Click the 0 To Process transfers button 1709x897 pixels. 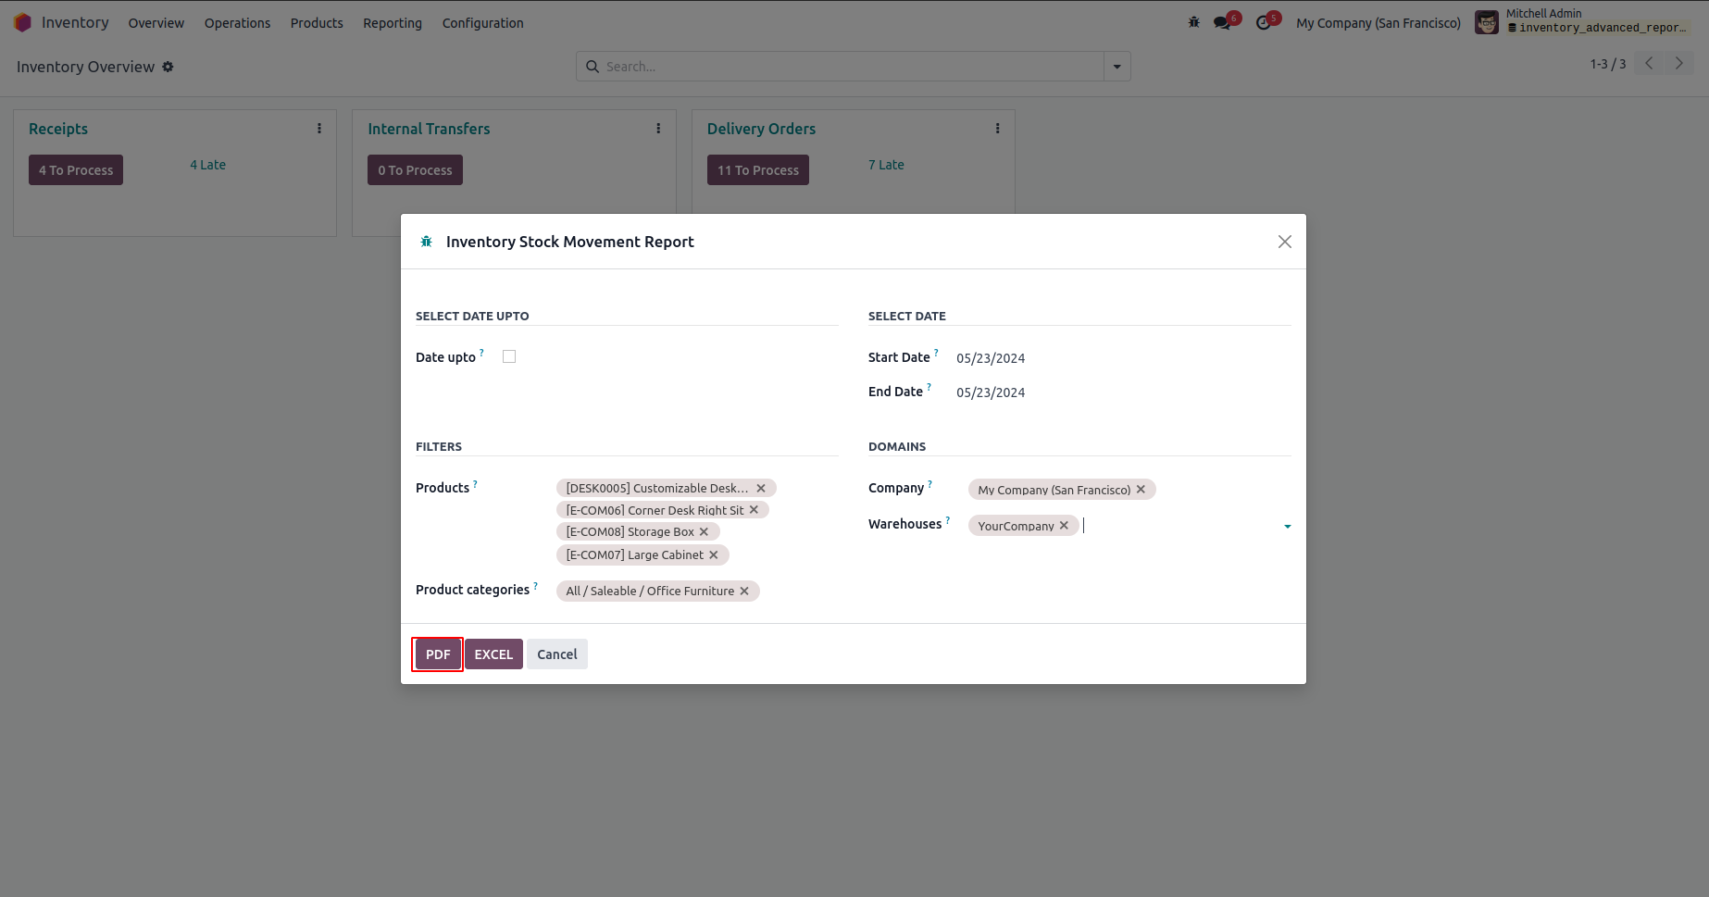tap(415, 170)
